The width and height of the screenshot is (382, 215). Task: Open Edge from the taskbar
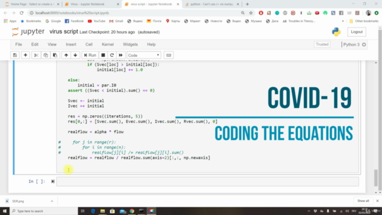pyautogui.click(x=93, y=211)
